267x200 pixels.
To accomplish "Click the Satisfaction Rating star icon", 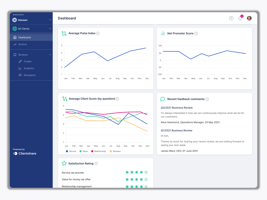I will click(64, 163).
